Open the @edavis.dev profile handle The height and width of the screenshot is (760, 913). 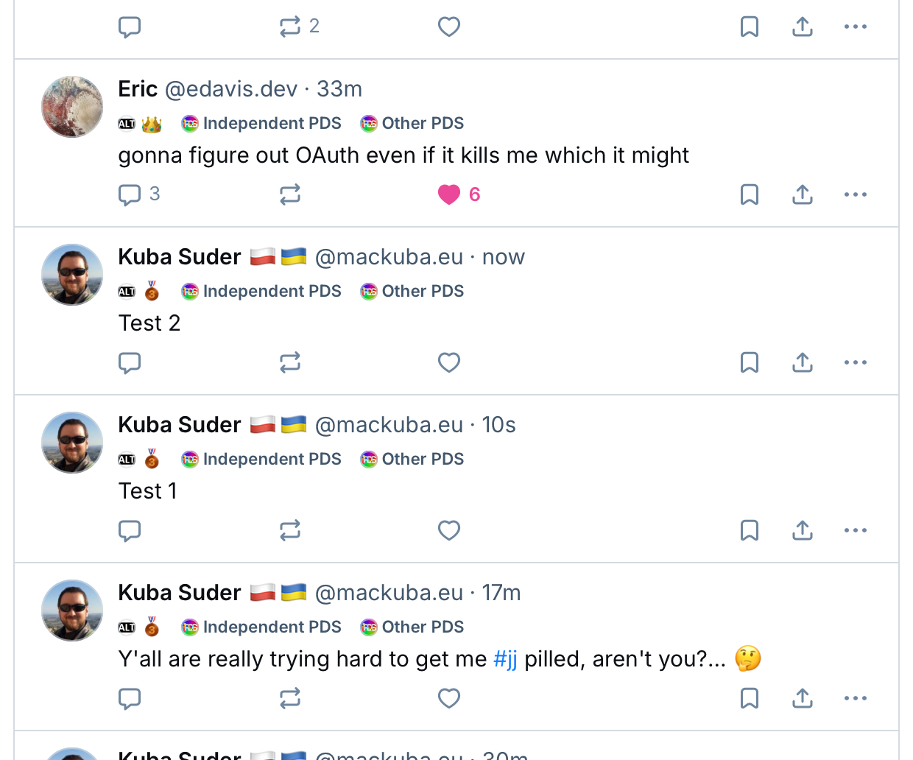point(231,89)
